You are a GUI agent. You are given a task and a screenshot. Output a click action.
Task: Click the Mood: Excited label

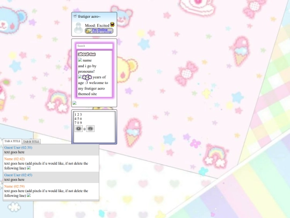point(97,25)
